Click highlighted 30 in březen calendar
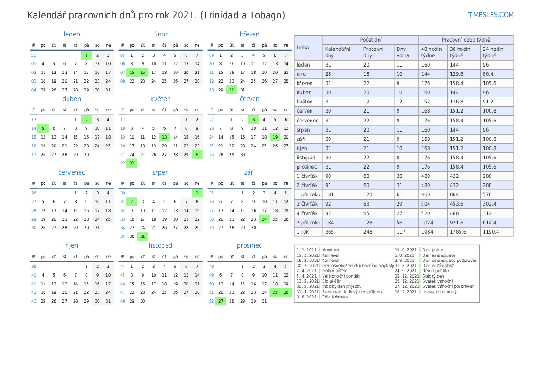 pos(231,90)
